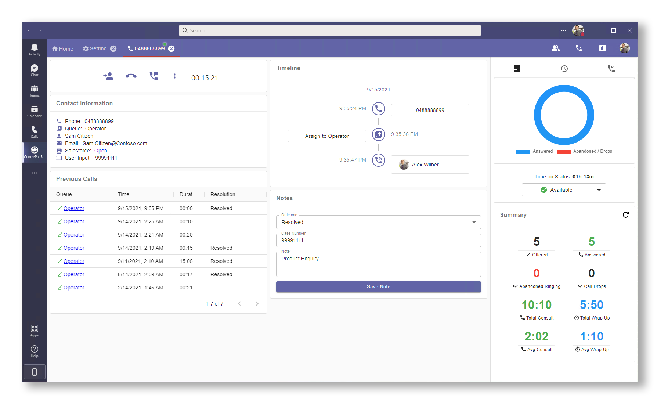Click the mobile device icon at sidebar bottom
This screenshot has width=661, height=404.
pyautogui.click(x=35, y=372)
